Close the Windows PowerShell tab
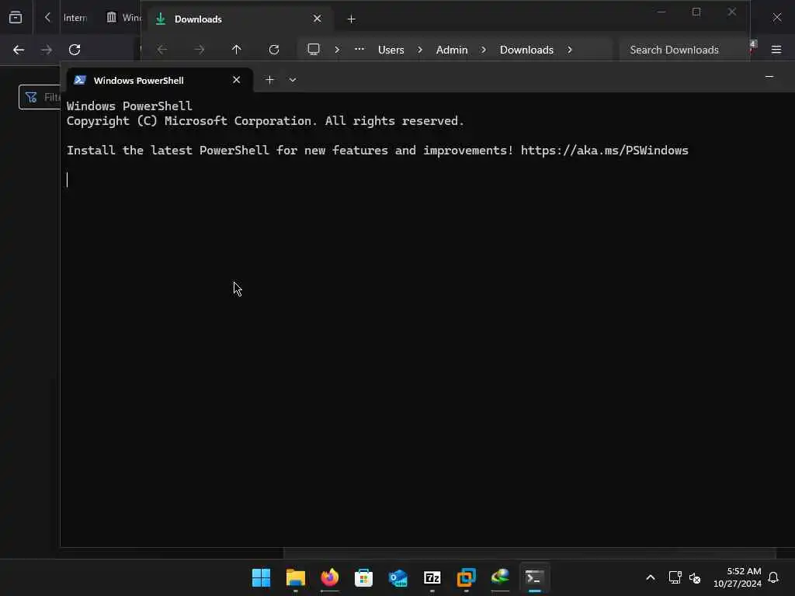 236,80
